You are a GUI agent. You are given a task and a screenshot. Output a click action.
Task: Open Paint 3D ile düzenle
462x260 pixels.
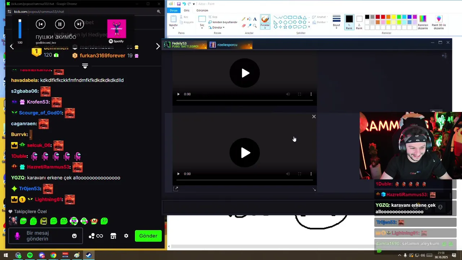(x=439, y=22)
